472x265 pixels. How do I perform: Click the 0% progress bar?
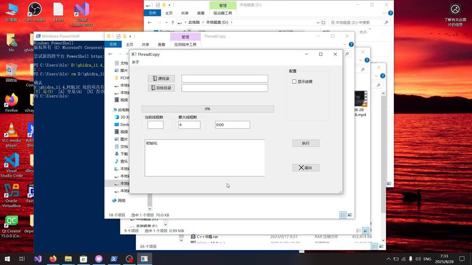click(208, 109)
